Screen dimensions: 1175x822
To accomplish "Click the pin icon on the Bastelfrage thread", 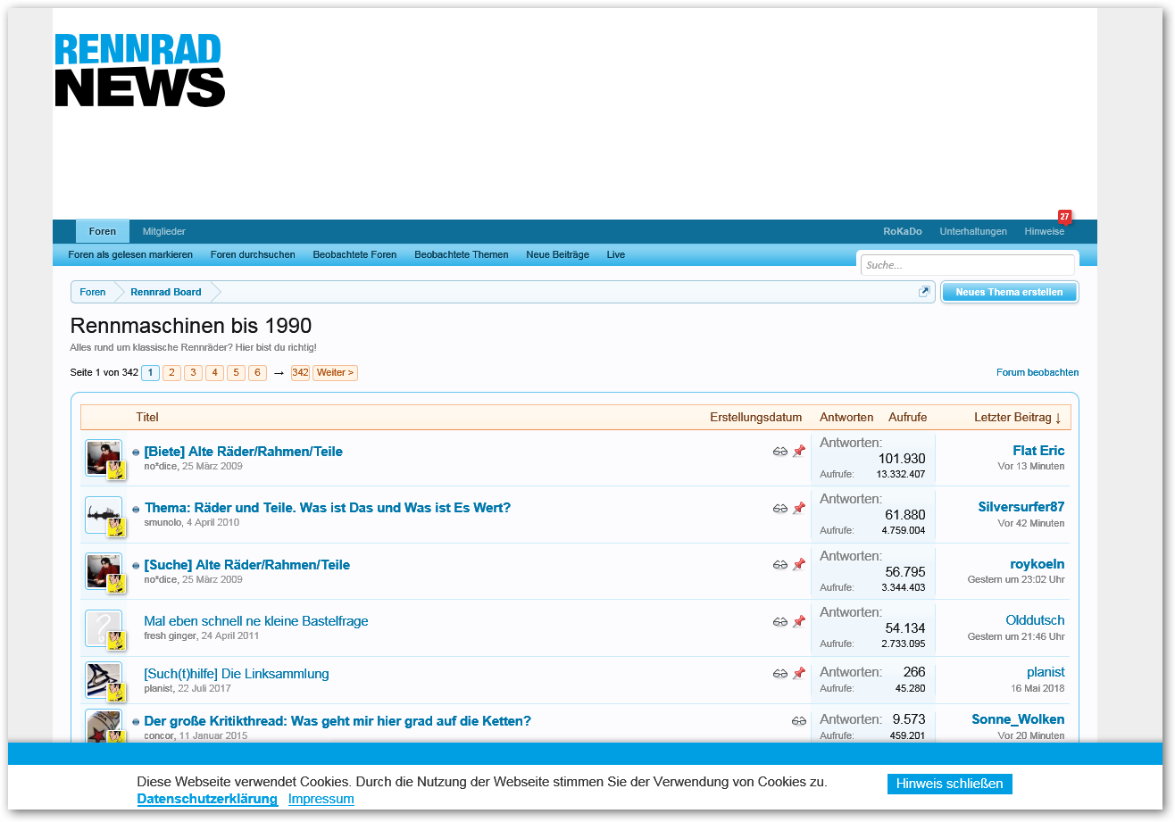I will click(799, 621).
